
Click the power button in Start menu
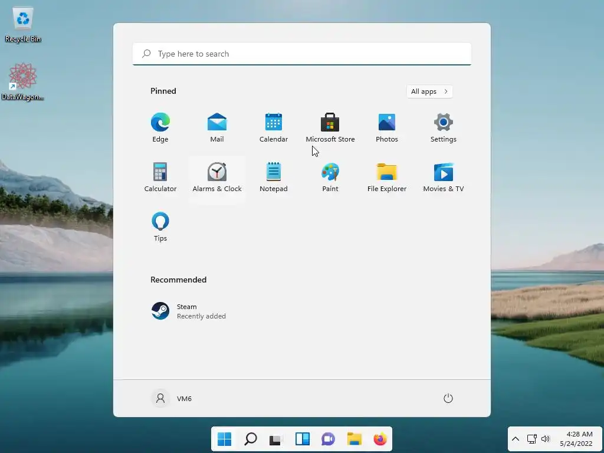tap(448, 398)
